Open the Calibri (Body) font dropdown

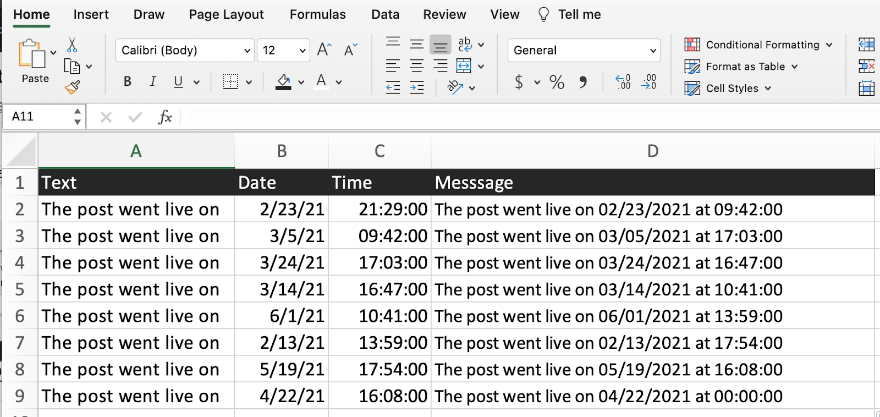click(x=247, y=51)
